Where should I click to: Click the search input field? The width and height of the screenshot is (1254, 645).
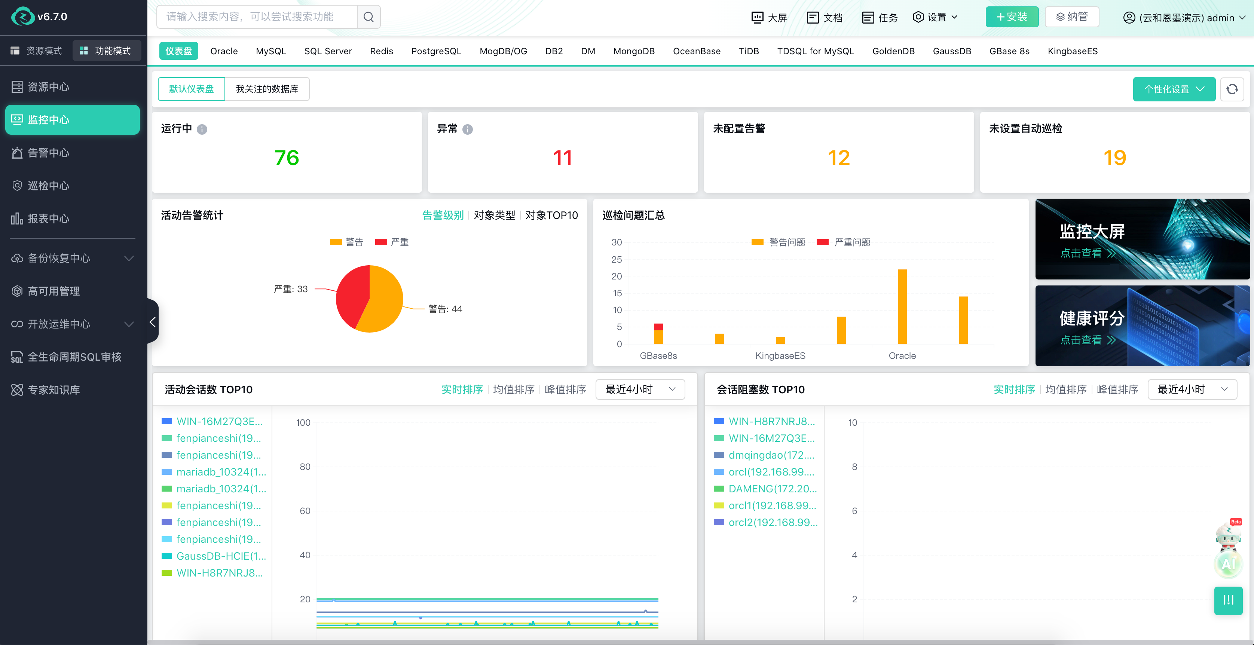(257, 17)
